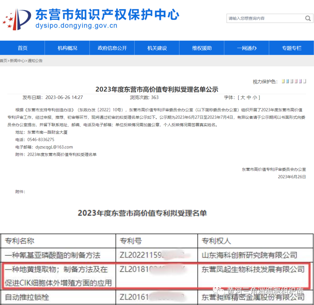The image size is (314, 305).
Task: Open attachment 2023年度东营市高价值专利拟受理名单
Action: coord(62,155)
